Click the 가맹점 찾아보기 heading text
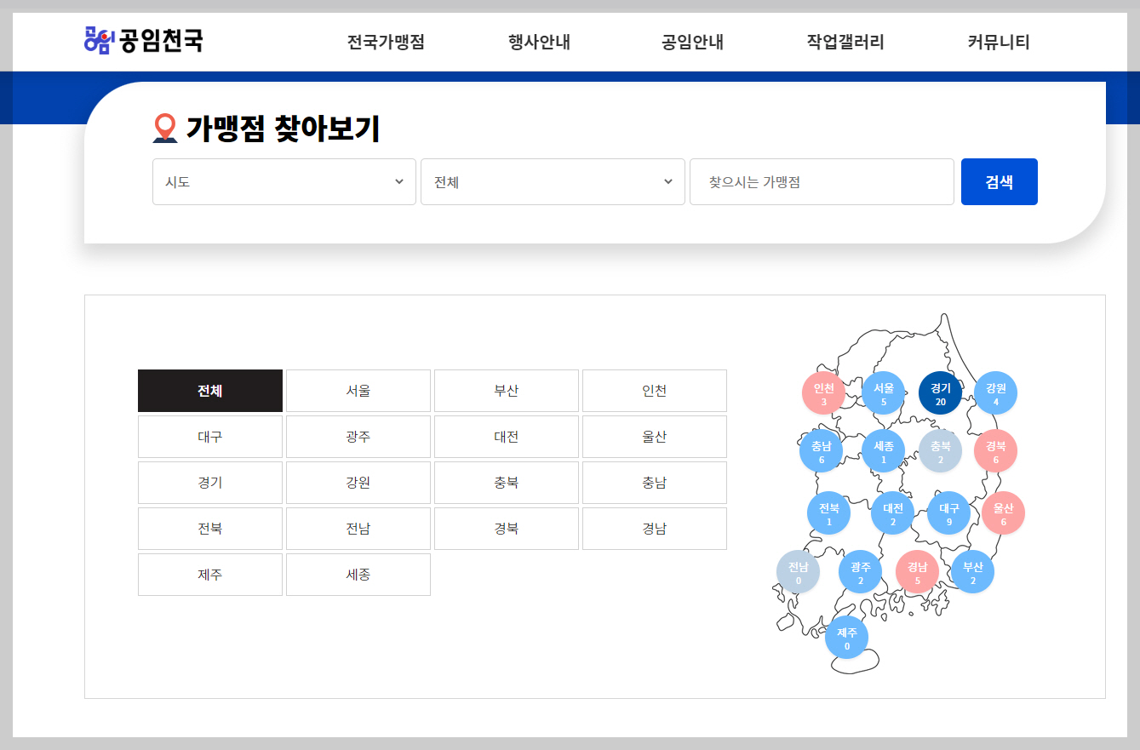The height and width of the screenshot is (750, 1140). coord(283,129)
